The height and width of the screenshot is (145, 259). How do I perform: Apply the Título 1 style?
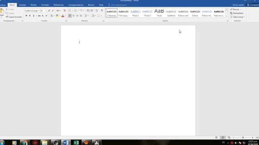[136, 13]
